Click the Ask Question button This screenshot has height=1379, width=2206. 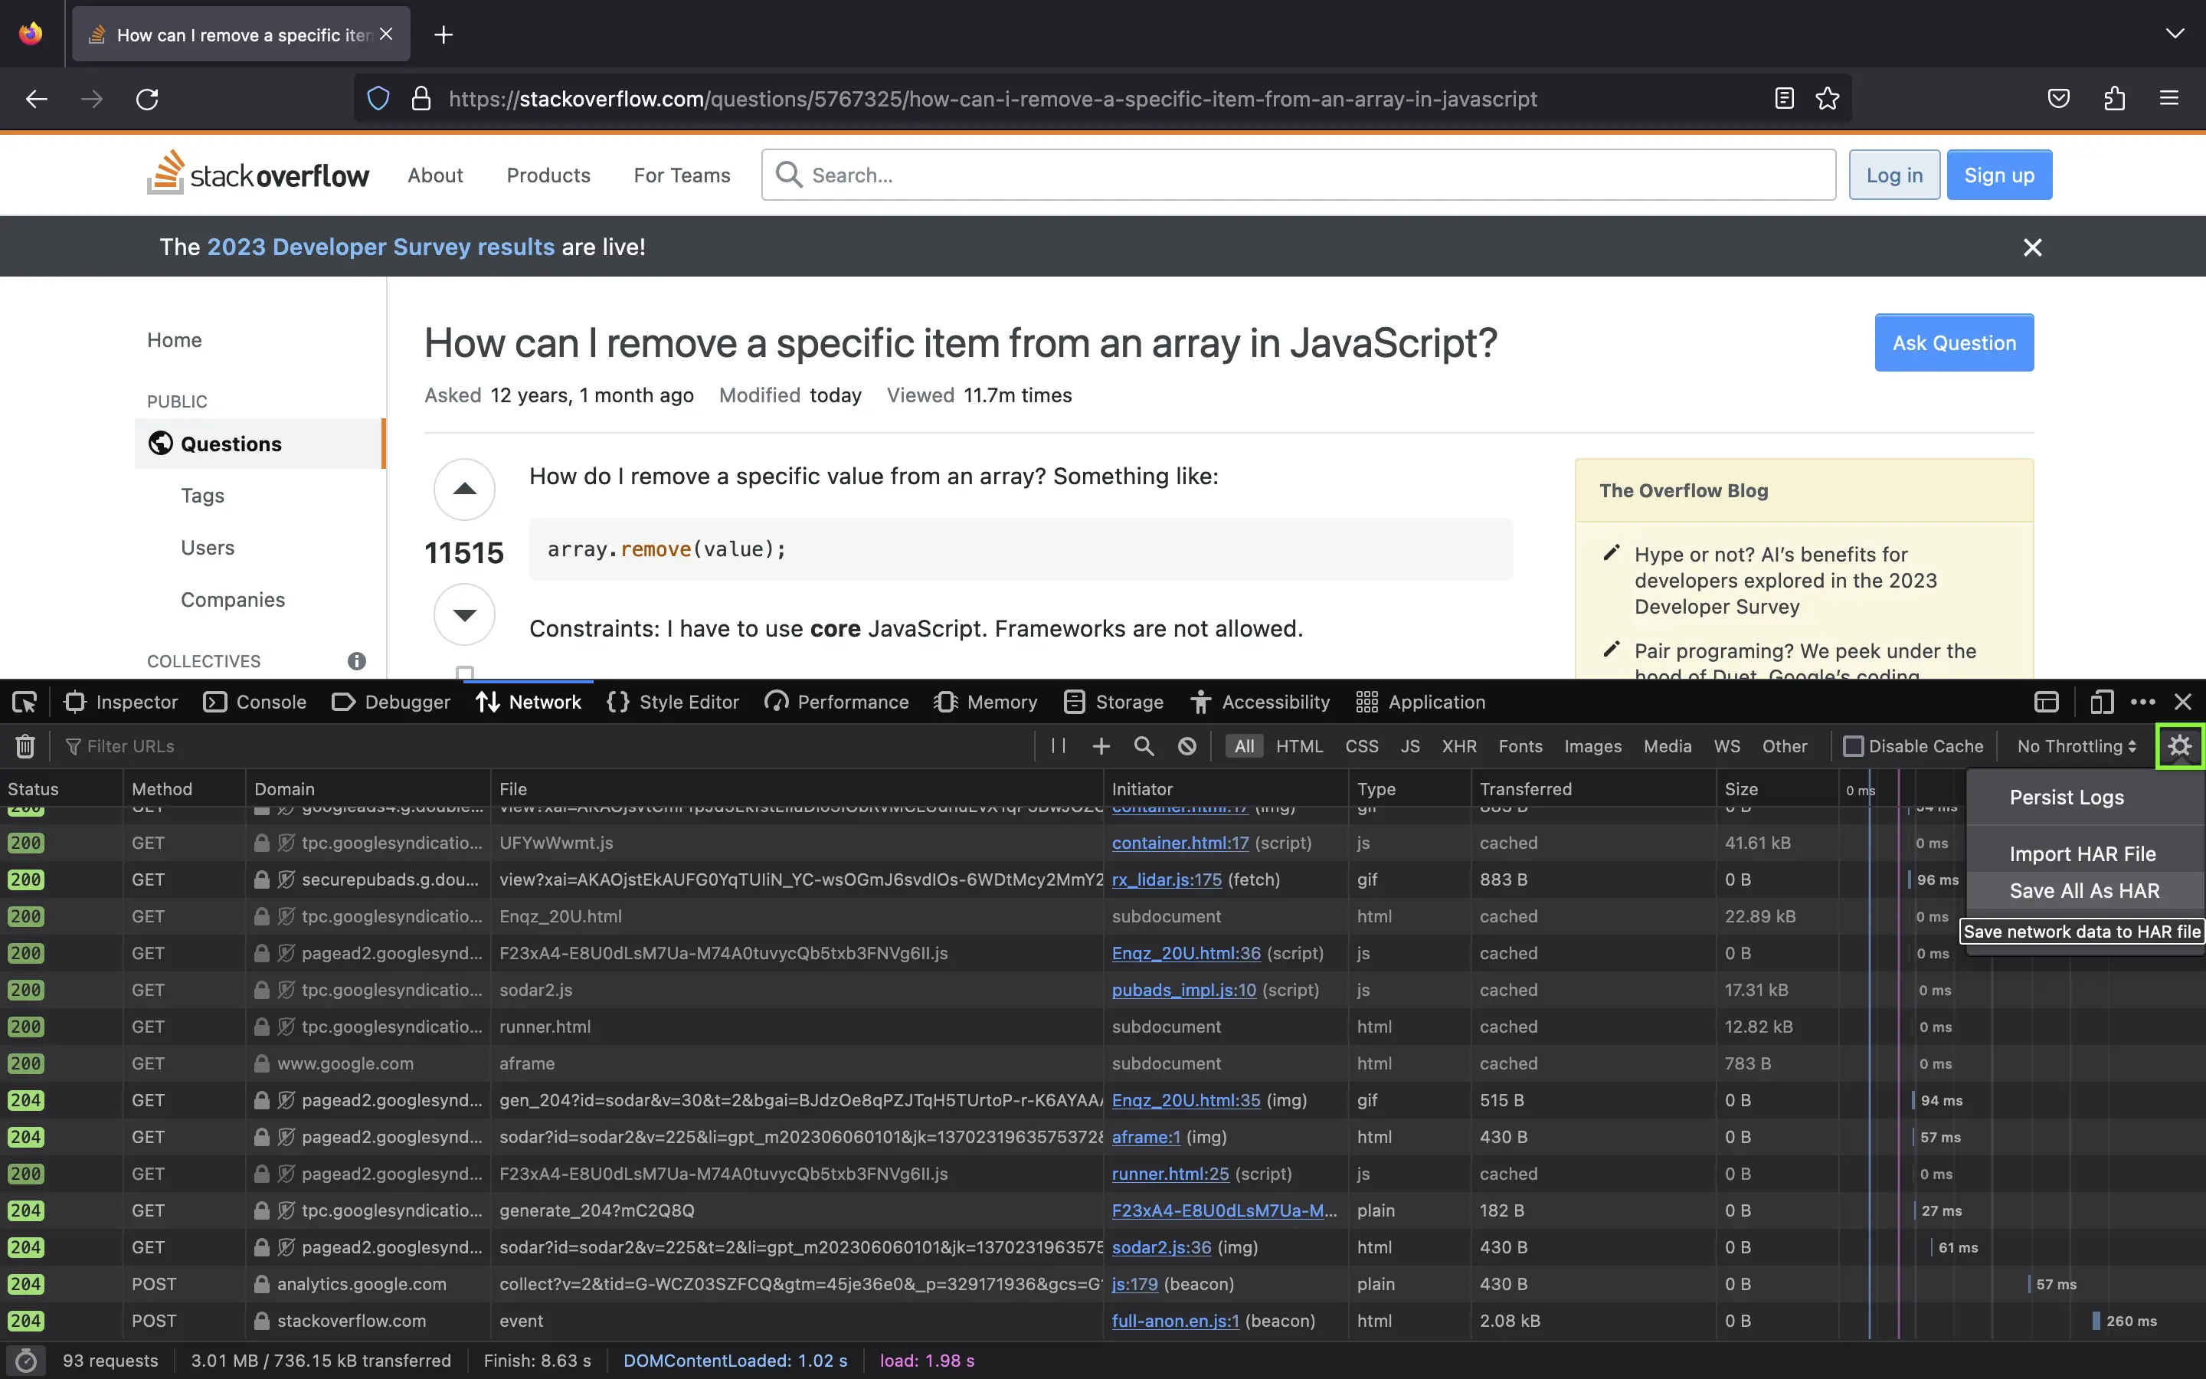click(x=1953, y=343)
